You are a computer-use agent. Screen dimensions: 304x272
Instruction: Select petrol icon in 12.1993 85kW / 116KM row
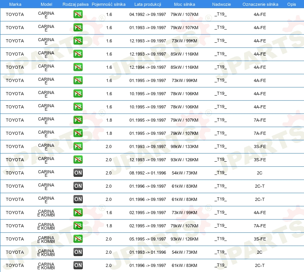coord(78,54)
